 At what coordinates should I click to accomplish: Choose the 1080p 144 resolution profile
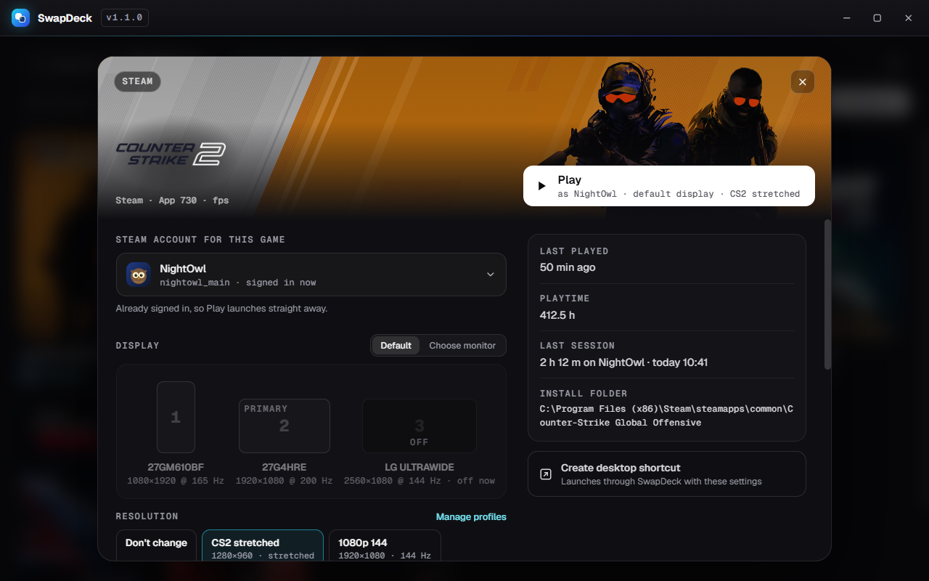385,545
